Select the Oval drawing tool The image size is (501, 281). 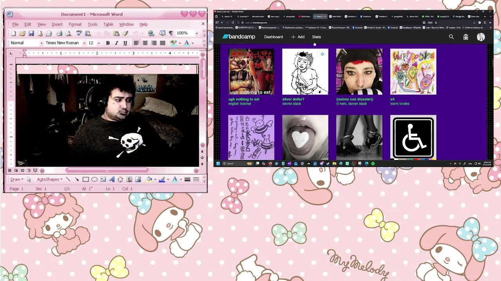[94, 180]
